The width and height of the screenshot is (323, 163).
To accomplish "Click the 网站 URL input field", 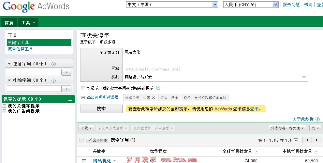I will point(215,69).
